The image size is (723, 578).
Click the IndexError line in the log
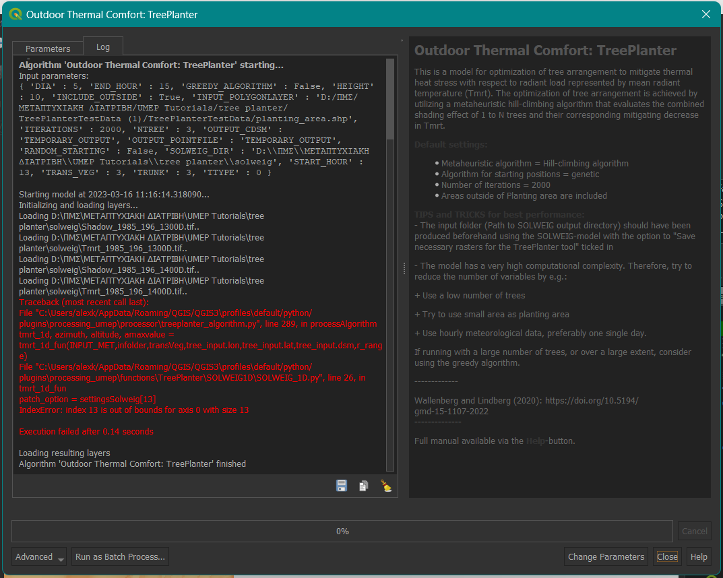[133, 410]
